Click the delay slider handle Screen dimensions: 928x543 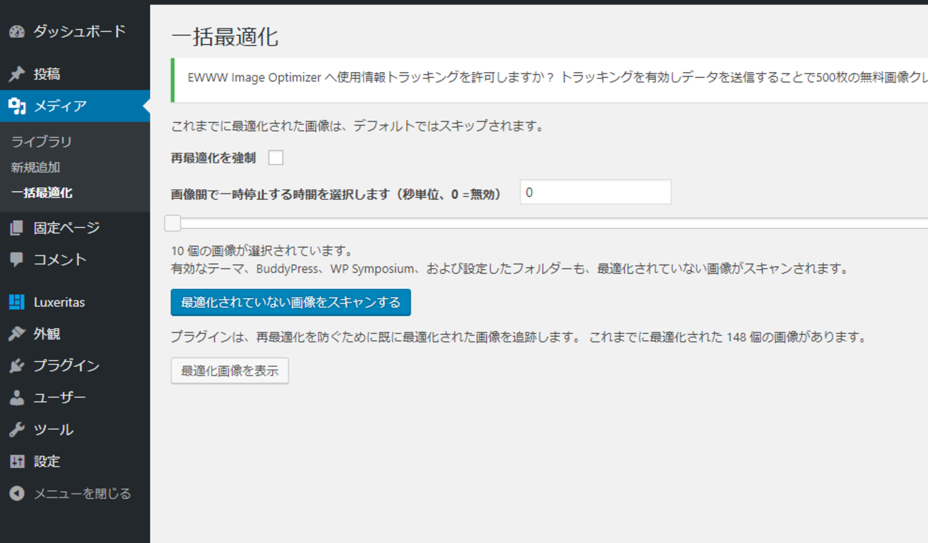[173, 223]
